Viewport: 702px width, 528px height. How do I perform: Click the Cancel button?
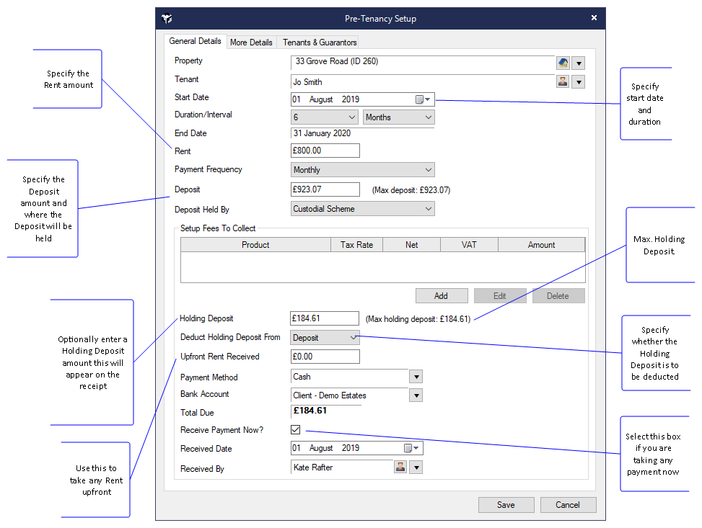click(568, 505)
